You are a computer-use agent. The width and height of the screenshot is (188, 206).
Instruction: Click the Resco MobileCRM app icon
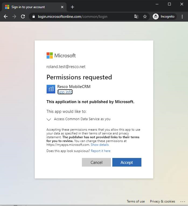click(x=51, y=89)
